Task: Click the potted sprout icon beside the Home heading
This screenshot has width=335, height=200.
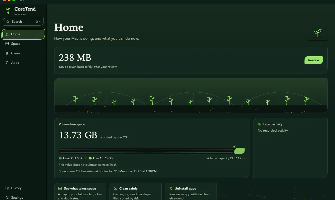Action: click(318, 33)
